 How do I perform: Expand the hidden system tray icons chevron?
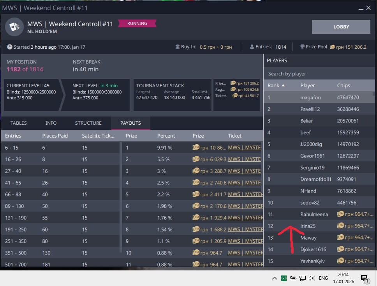click(275, 278)
